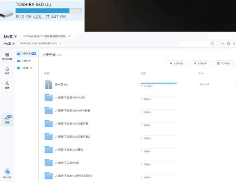
Task: Select the 360WIFI6新品 folder entry
Action: 72,110
